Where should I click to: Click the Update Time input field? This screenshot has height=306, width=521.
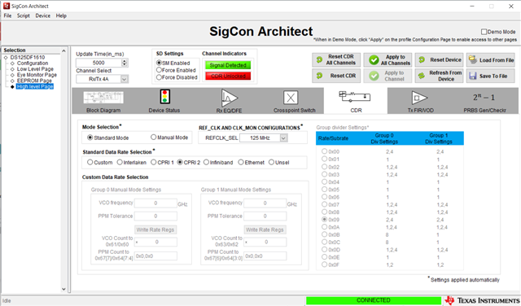click(99, 63)
